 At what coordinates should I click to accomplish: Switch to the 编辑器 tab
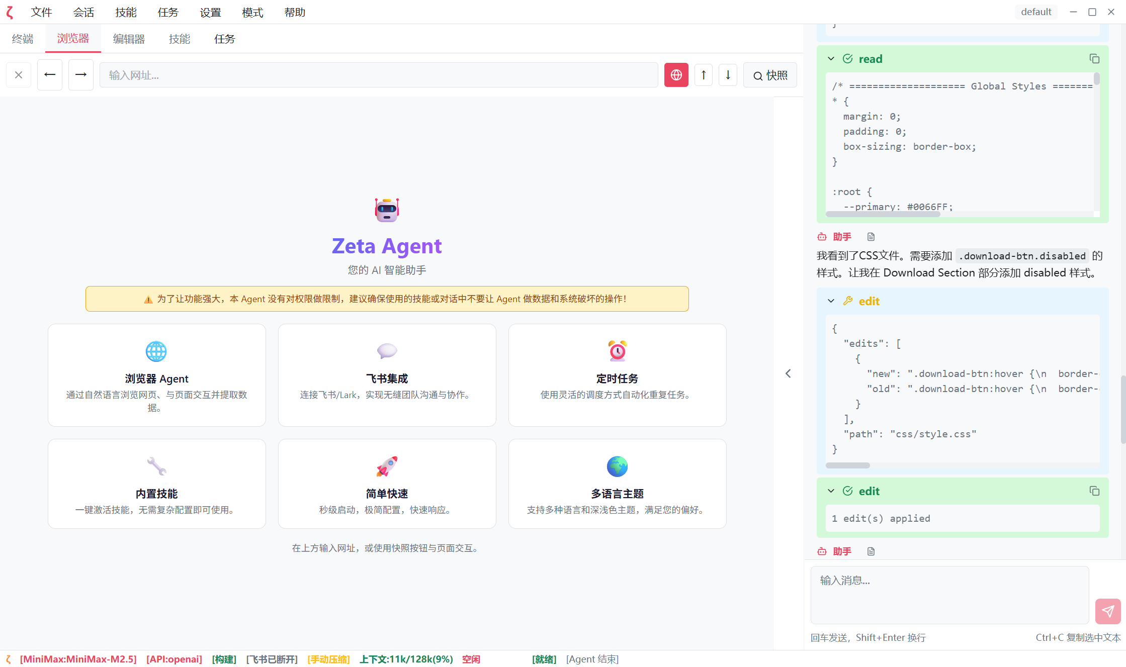(x=129, y=39)
